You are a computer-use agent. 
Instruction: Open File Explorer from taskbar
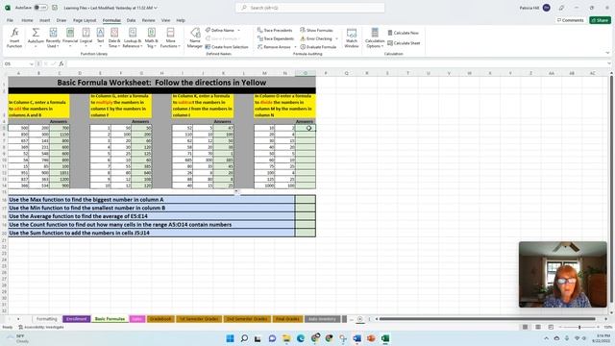(286, 338)
